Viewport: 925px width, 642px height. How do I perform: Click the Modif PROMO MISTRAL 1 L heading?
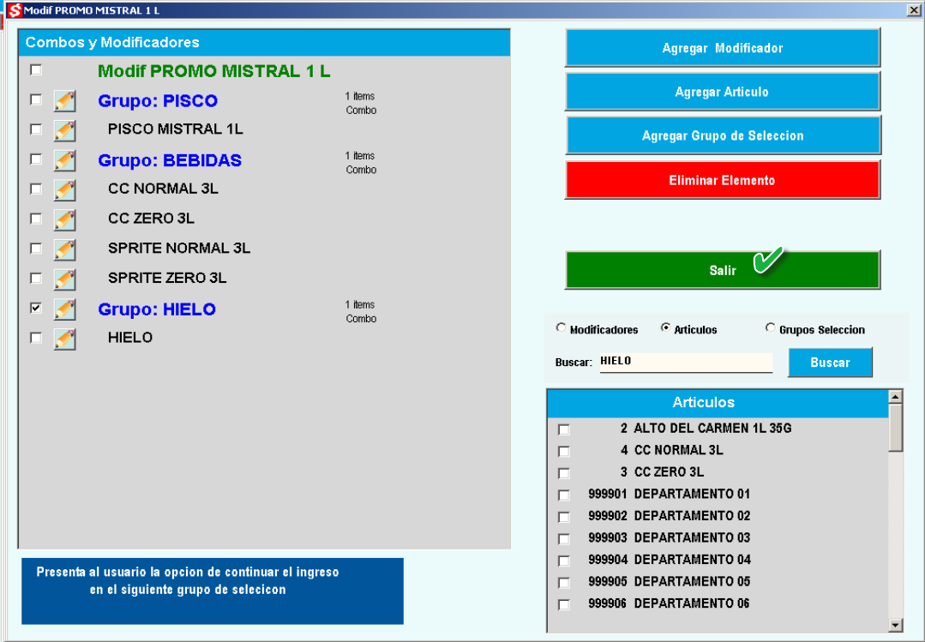[213, 71]
